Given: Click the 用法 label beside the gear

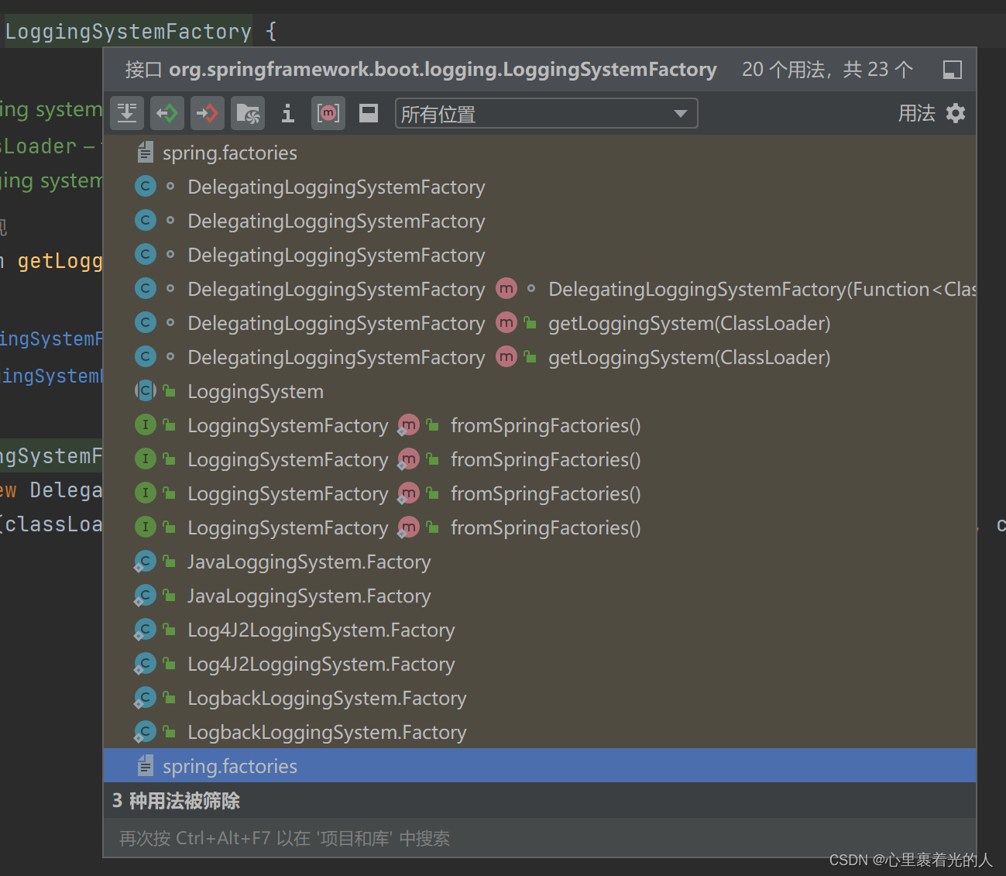Looking at the screenshot, I should (x=917, y=113).
